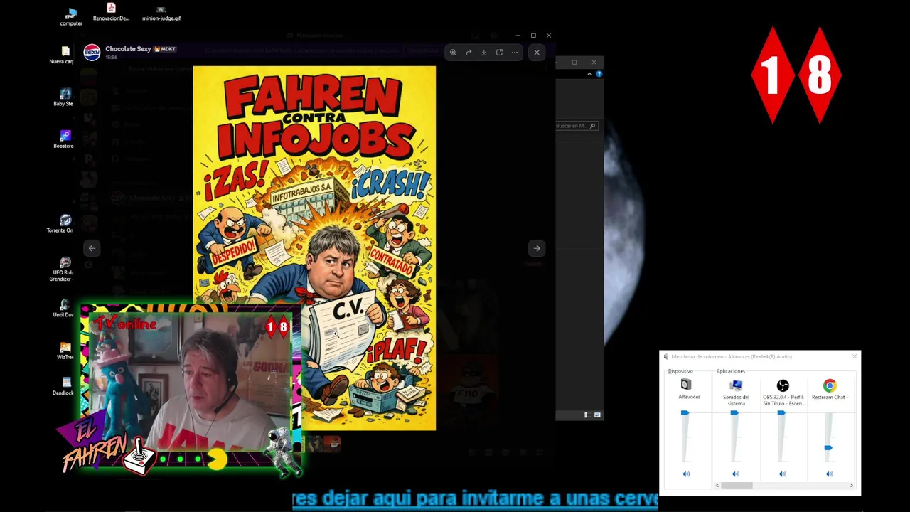Mute the Altavoces device in volume mixer

pyautogui.click(x=686, y=474)
